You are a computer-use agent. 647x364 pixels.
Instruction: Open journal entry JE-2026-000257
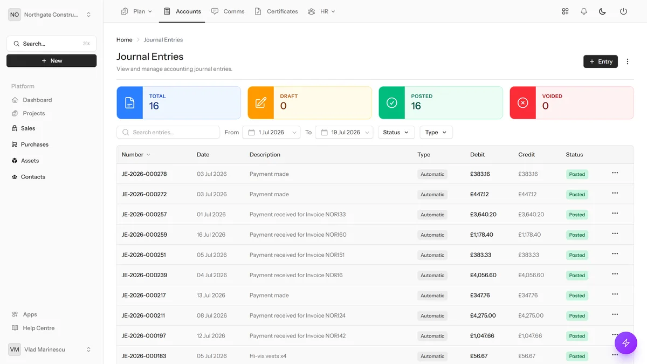pyautogui.click(x=144, y=215)
